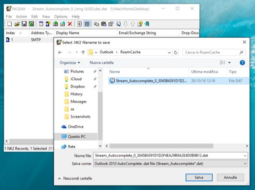Click the Display Name column header

point(85,33)
